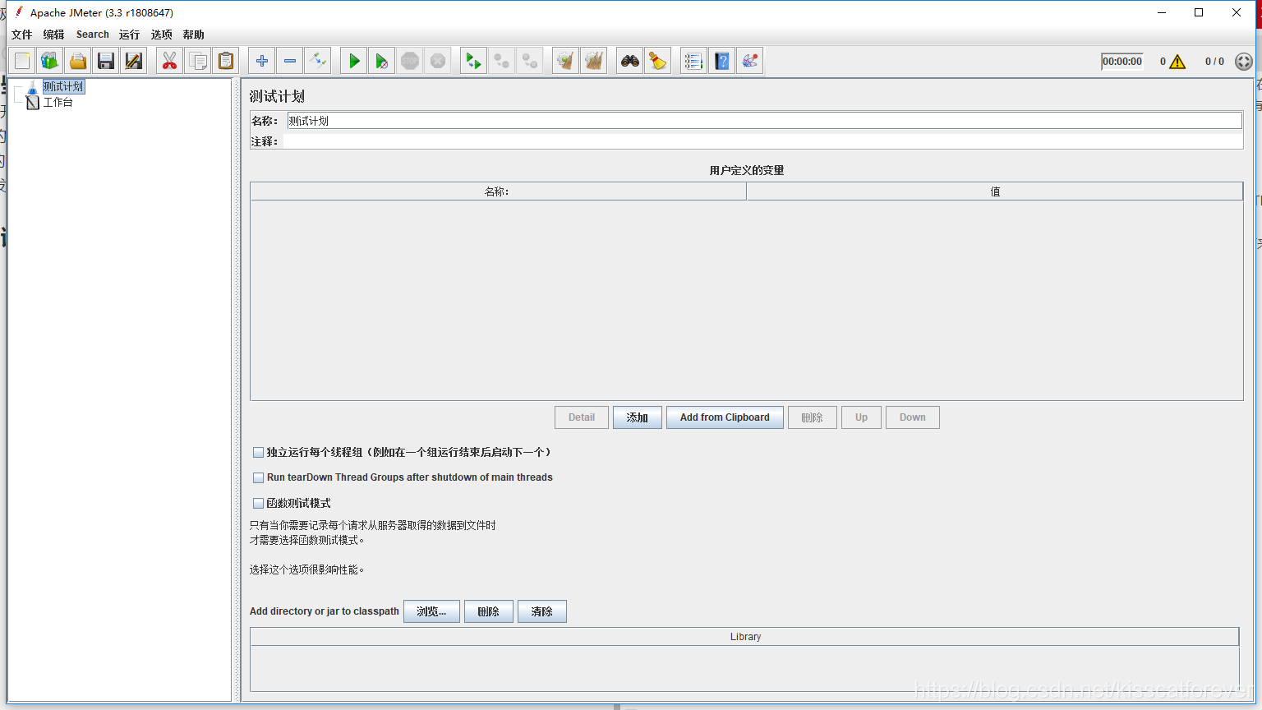The height and width of the screenshot is (710, 1262).
Task: Check Run tearDown Thread Groups option
Action: click(x=258, y=477)
